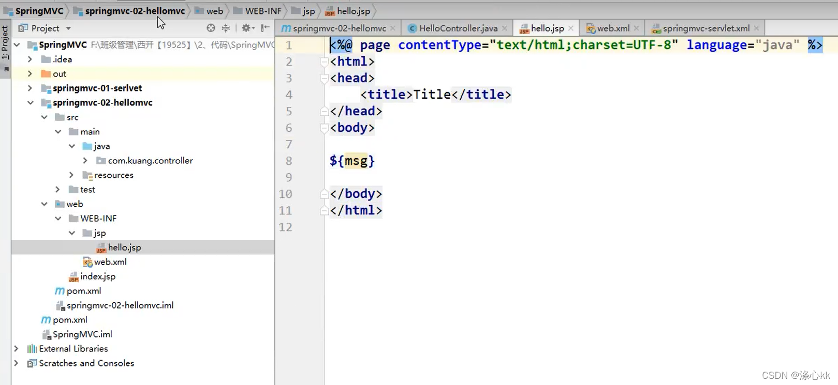Click the hide Project panel icon
This screenshot has height=385, width=838.
(265, 28)
